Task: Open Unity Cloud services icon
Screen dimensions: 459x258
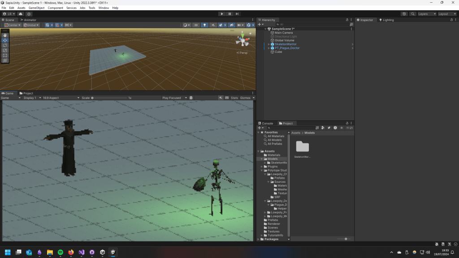Action: pyautogui.click(x=21, y=14)
